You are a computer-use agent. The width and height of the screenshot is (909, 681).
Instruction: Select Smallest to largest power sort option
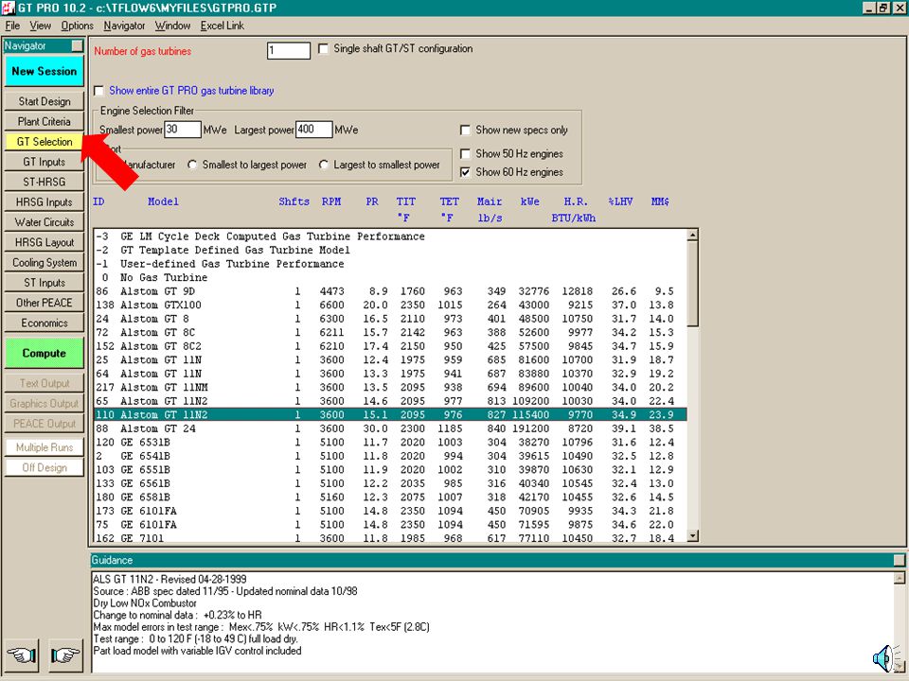[192, 165]
